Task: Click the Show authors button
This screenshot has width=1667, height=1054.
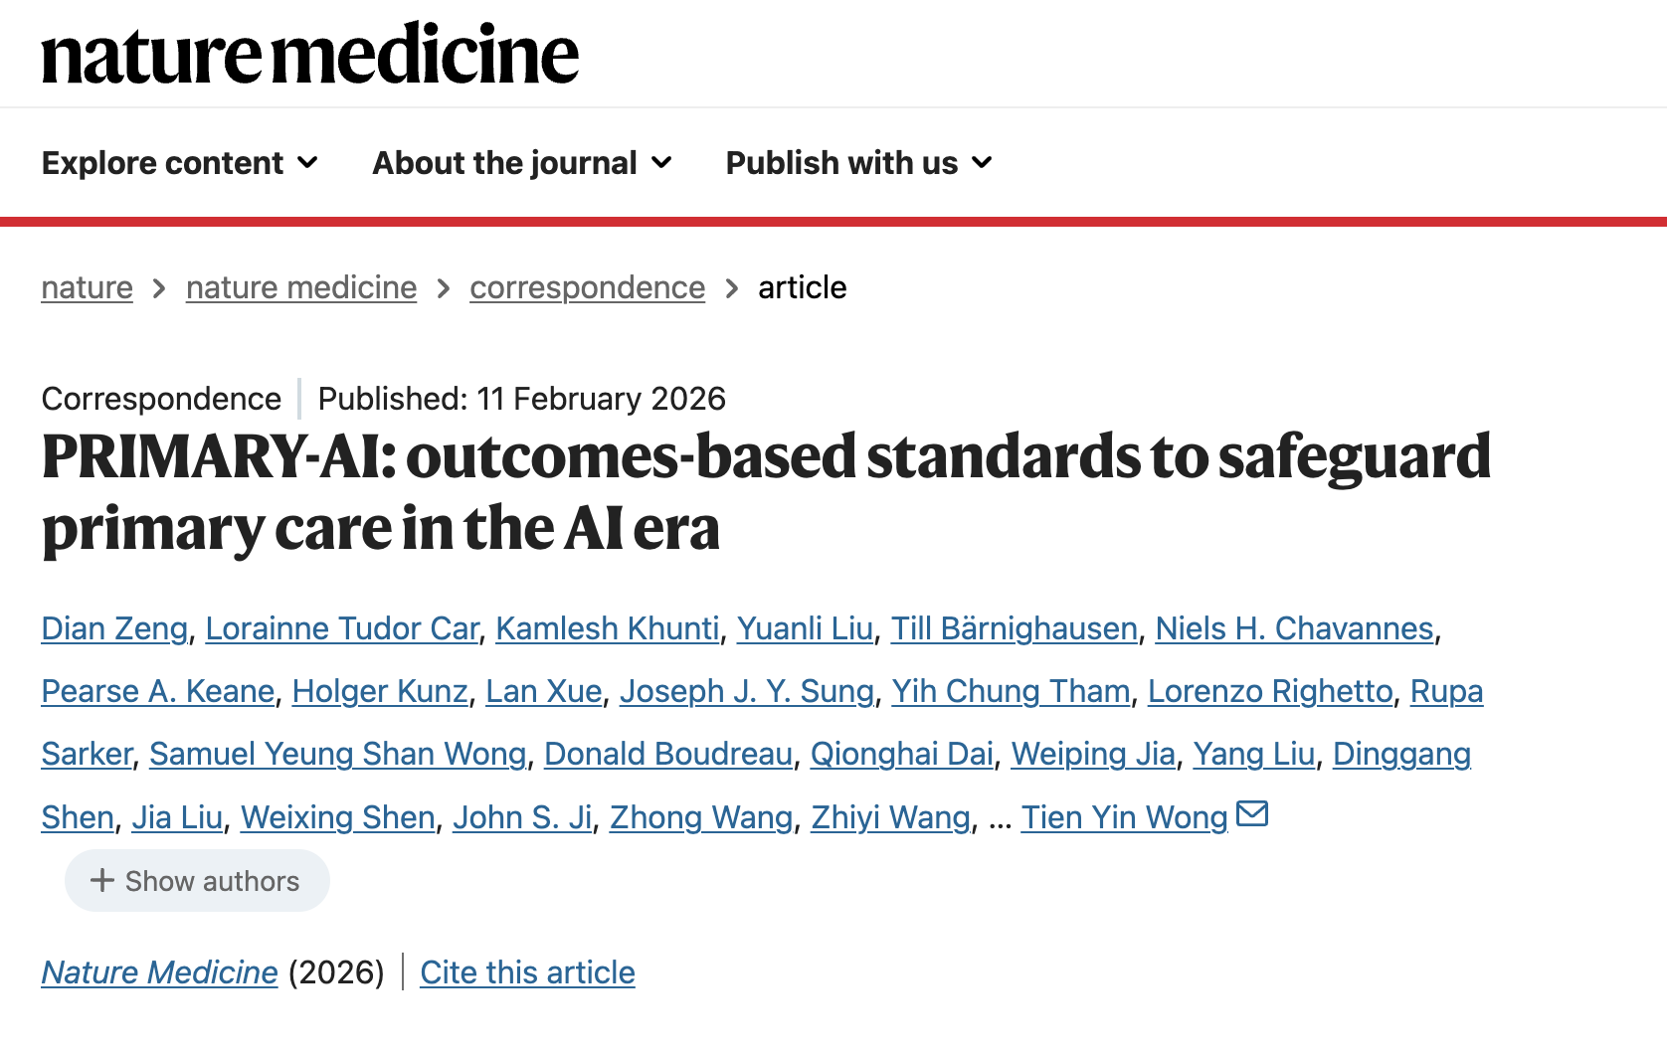Action: click(x=197, y=880)
